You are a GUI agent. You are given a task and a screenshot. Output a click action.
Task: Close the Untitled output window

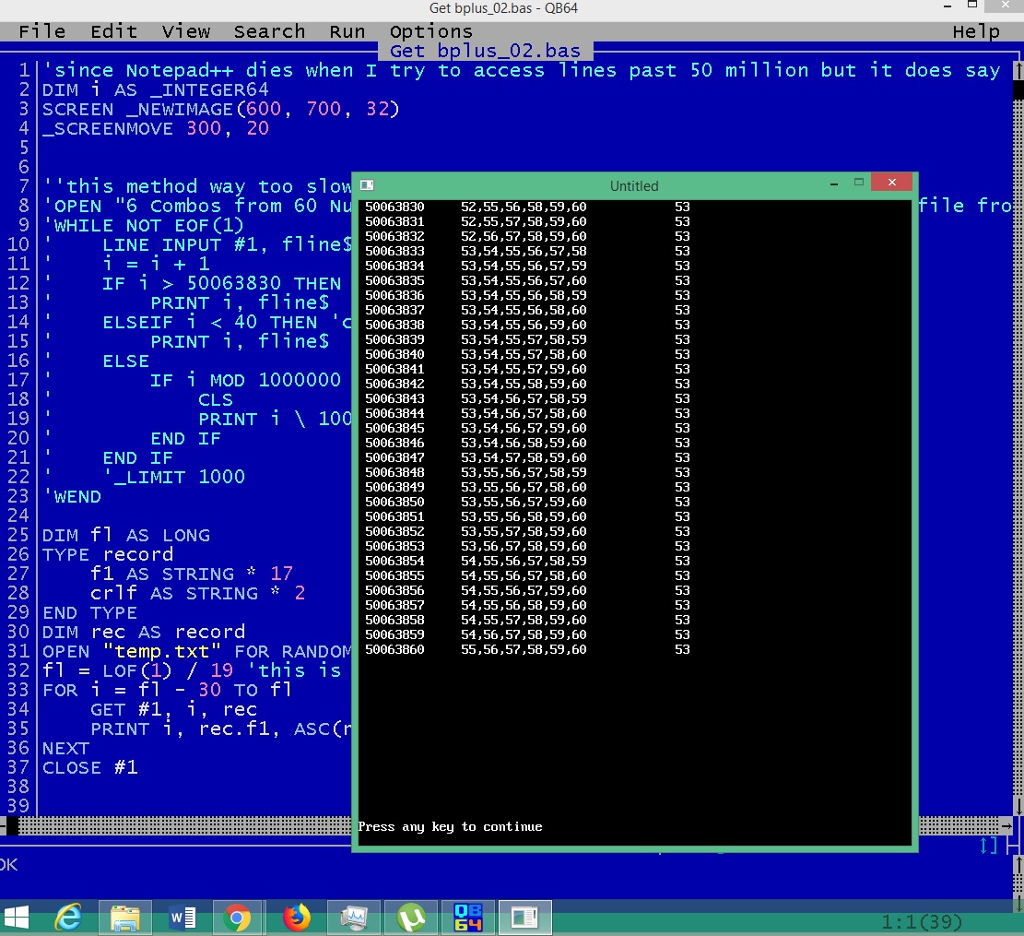point(891,183)
